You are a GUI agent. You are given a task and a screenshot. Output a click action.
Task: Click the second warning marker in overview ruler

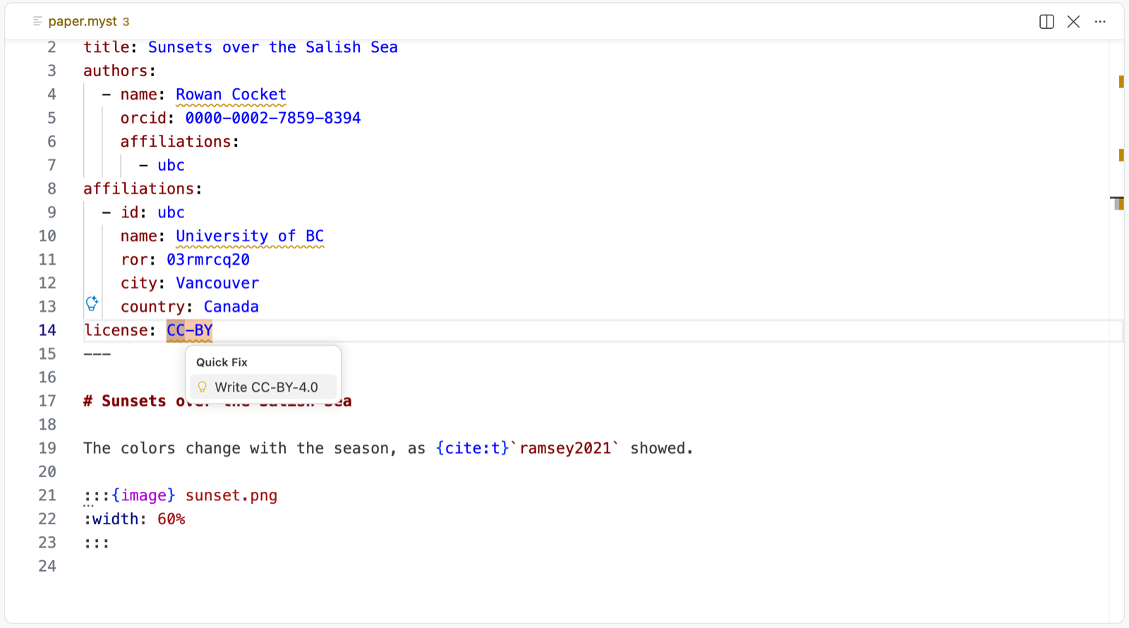pos(1121,155)
